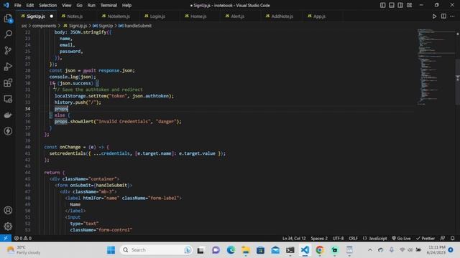Open the Search view in activity bar
This screenshot has height=258, width=460.
(x=8, y=34)
